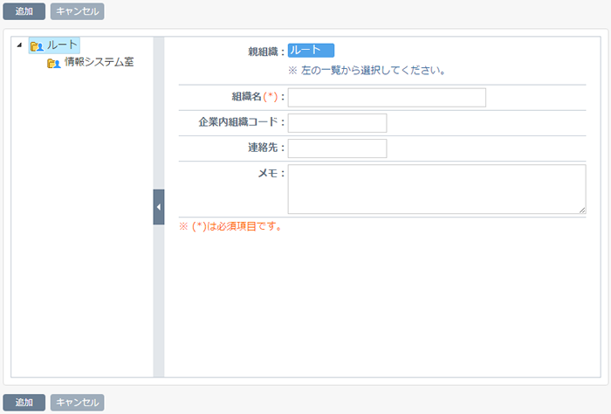Click the ルート parent organization tag
Screen dimensions: 611x414
(311, 51)
